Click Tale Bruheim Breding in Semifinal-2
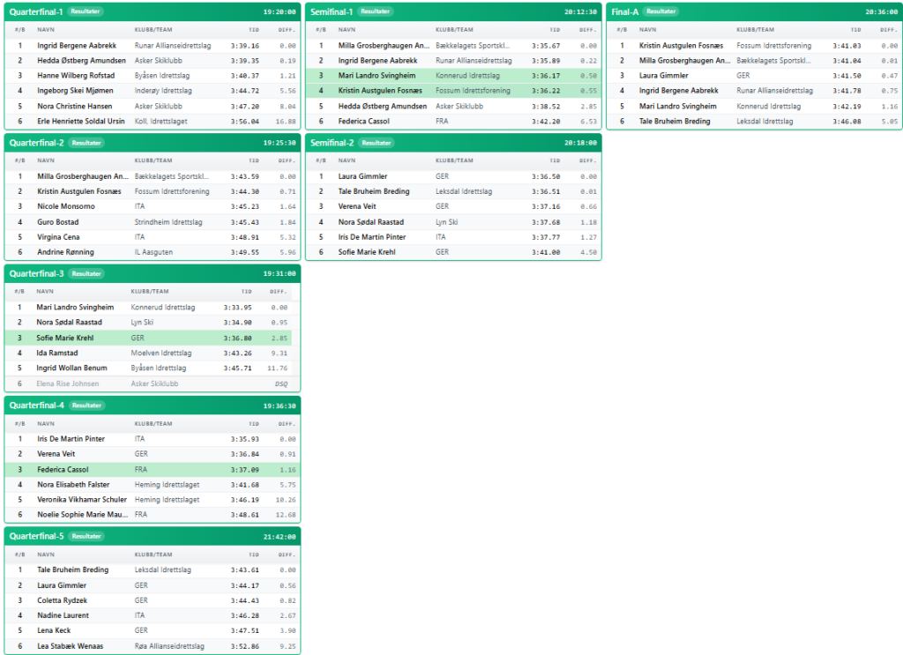This screenshot has height=655, width=903. pyautogui.click(x=374, y=191)
